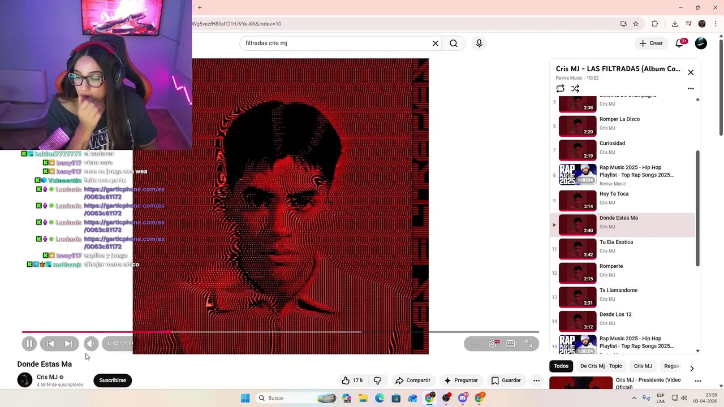
Task: Play Ta Llamandome from playlist
Action: point(622,297)
